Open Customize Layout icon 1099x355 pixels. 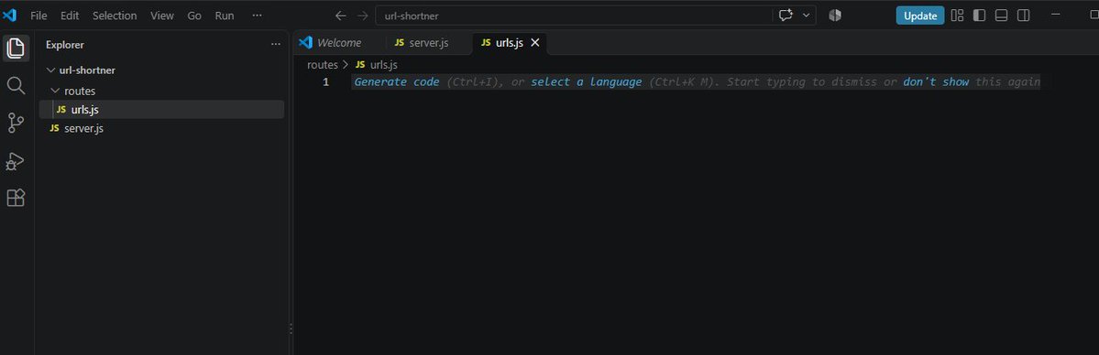pyautogui.click(x=958, y=16)
